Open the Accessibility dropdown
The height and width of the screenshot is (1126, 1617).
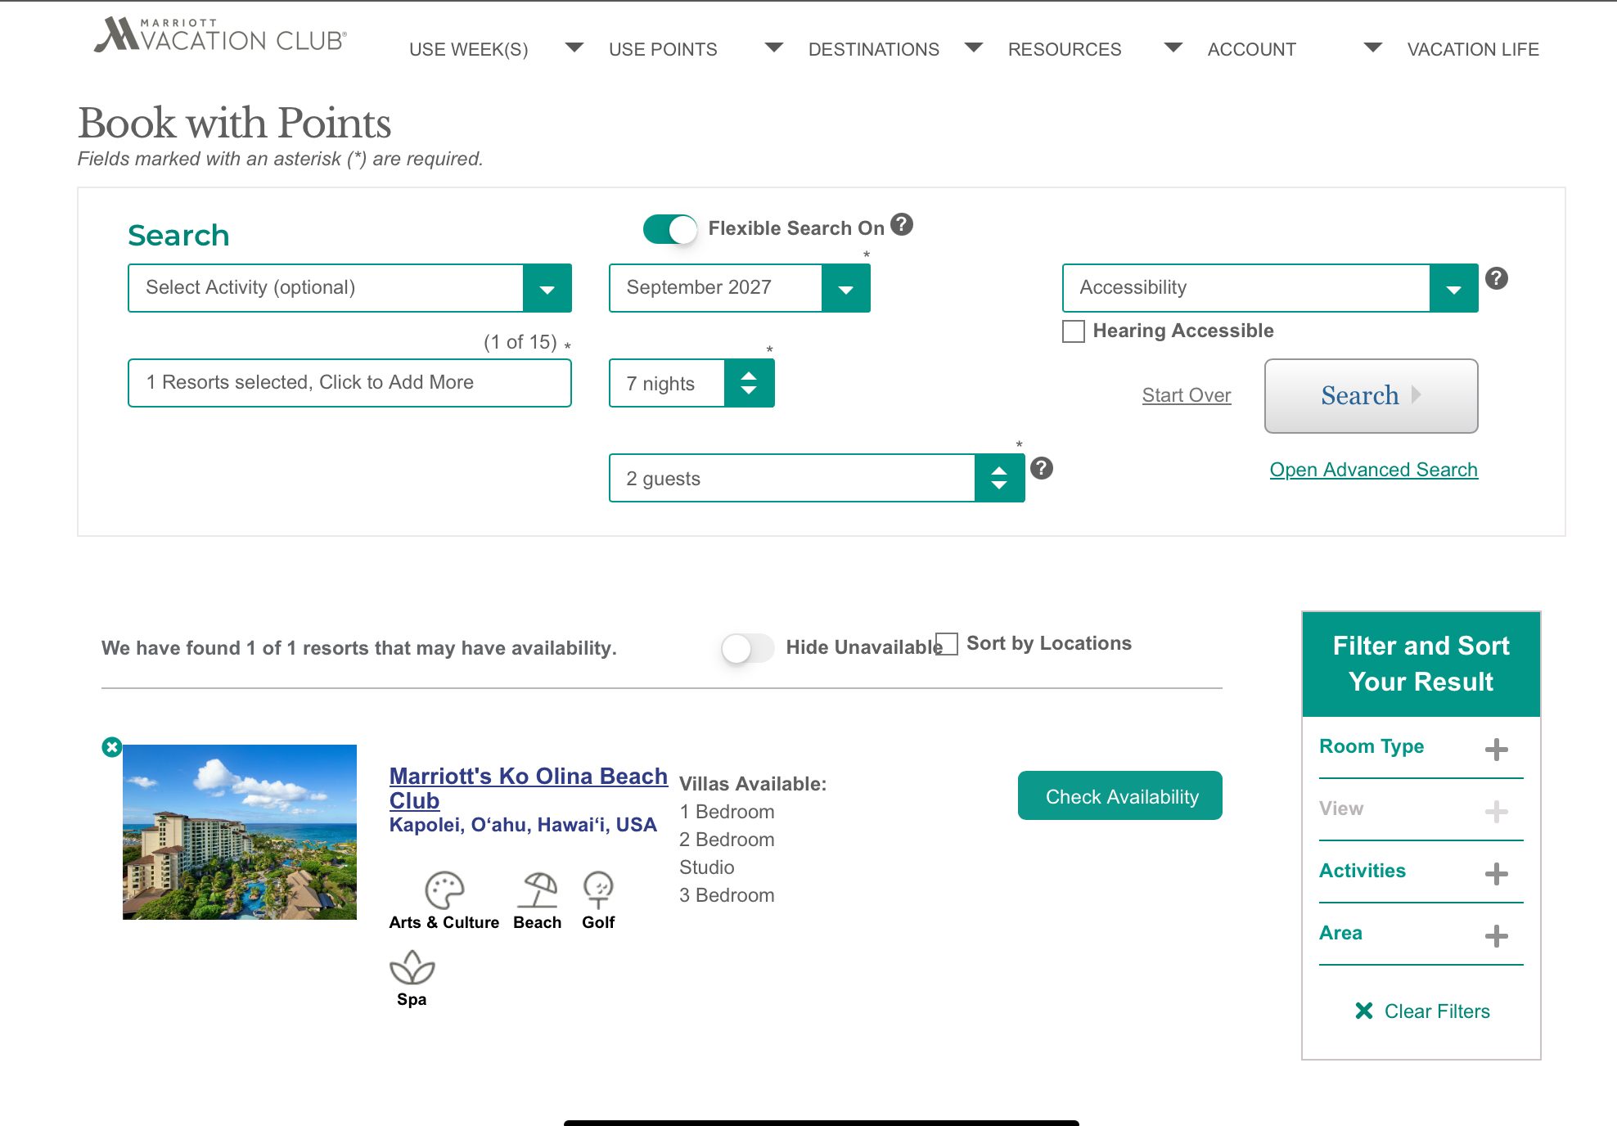[1270, 288]
